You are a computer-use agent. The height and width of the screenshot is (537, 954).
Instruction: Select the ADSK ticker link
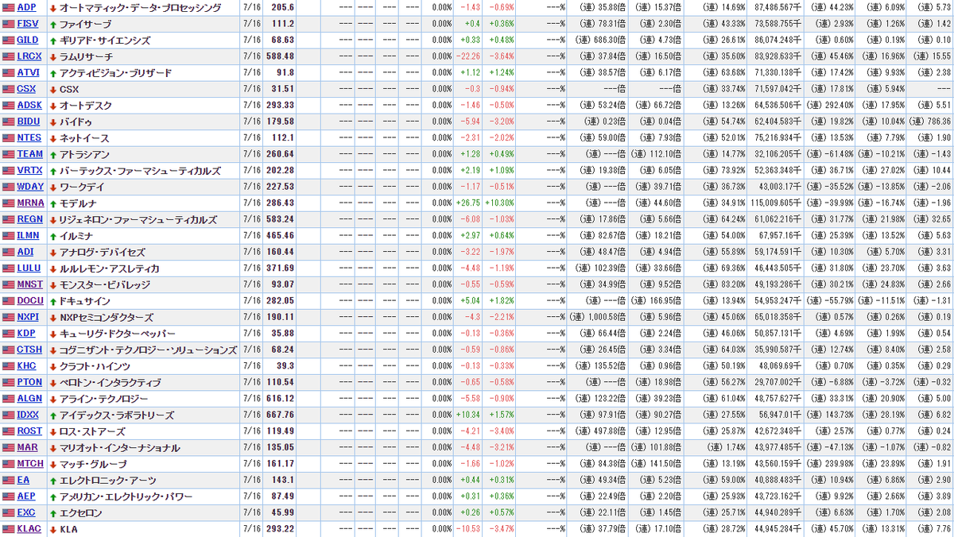[x=29, y=105]
